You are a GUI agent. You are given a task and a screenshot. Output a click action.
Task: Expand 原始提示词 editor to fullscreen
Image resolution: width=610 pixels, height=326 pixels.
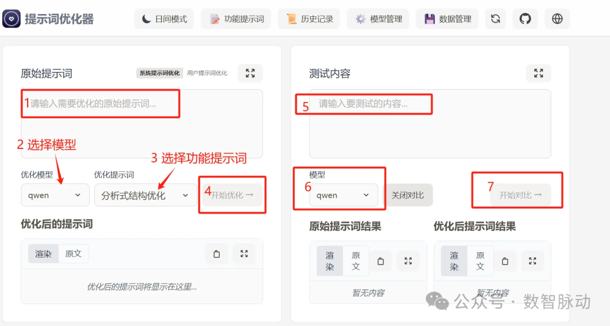(x=250, y=73)
